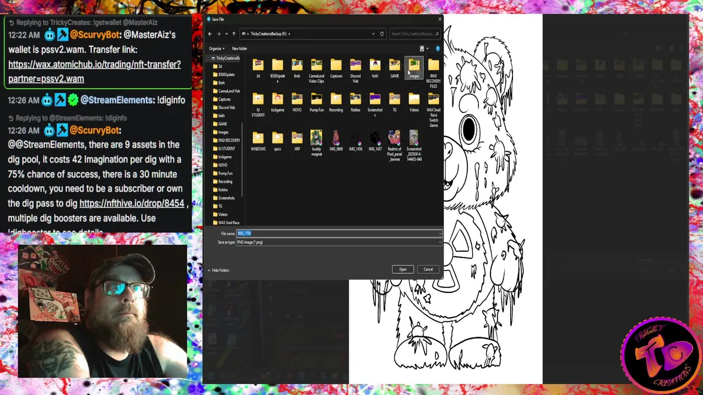Select the IMG_0669 image file
This screenshot has width=703, height=395.
[x=336, y=140]
